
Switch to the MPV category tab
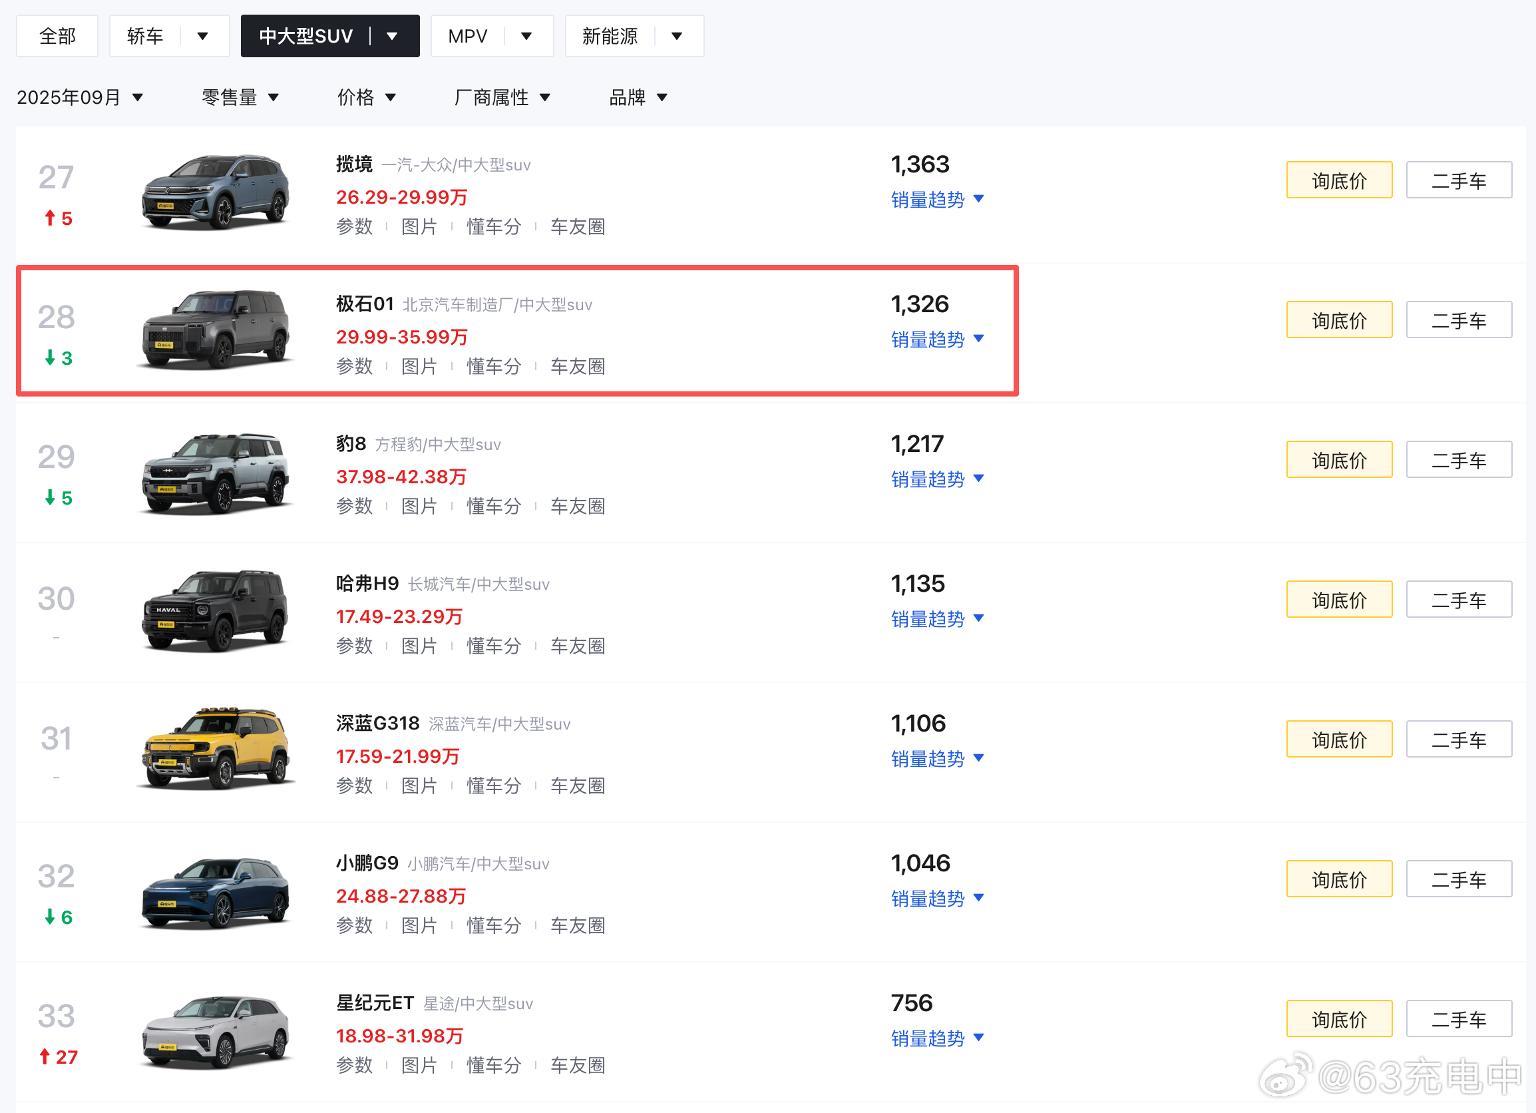coord(468,36)
